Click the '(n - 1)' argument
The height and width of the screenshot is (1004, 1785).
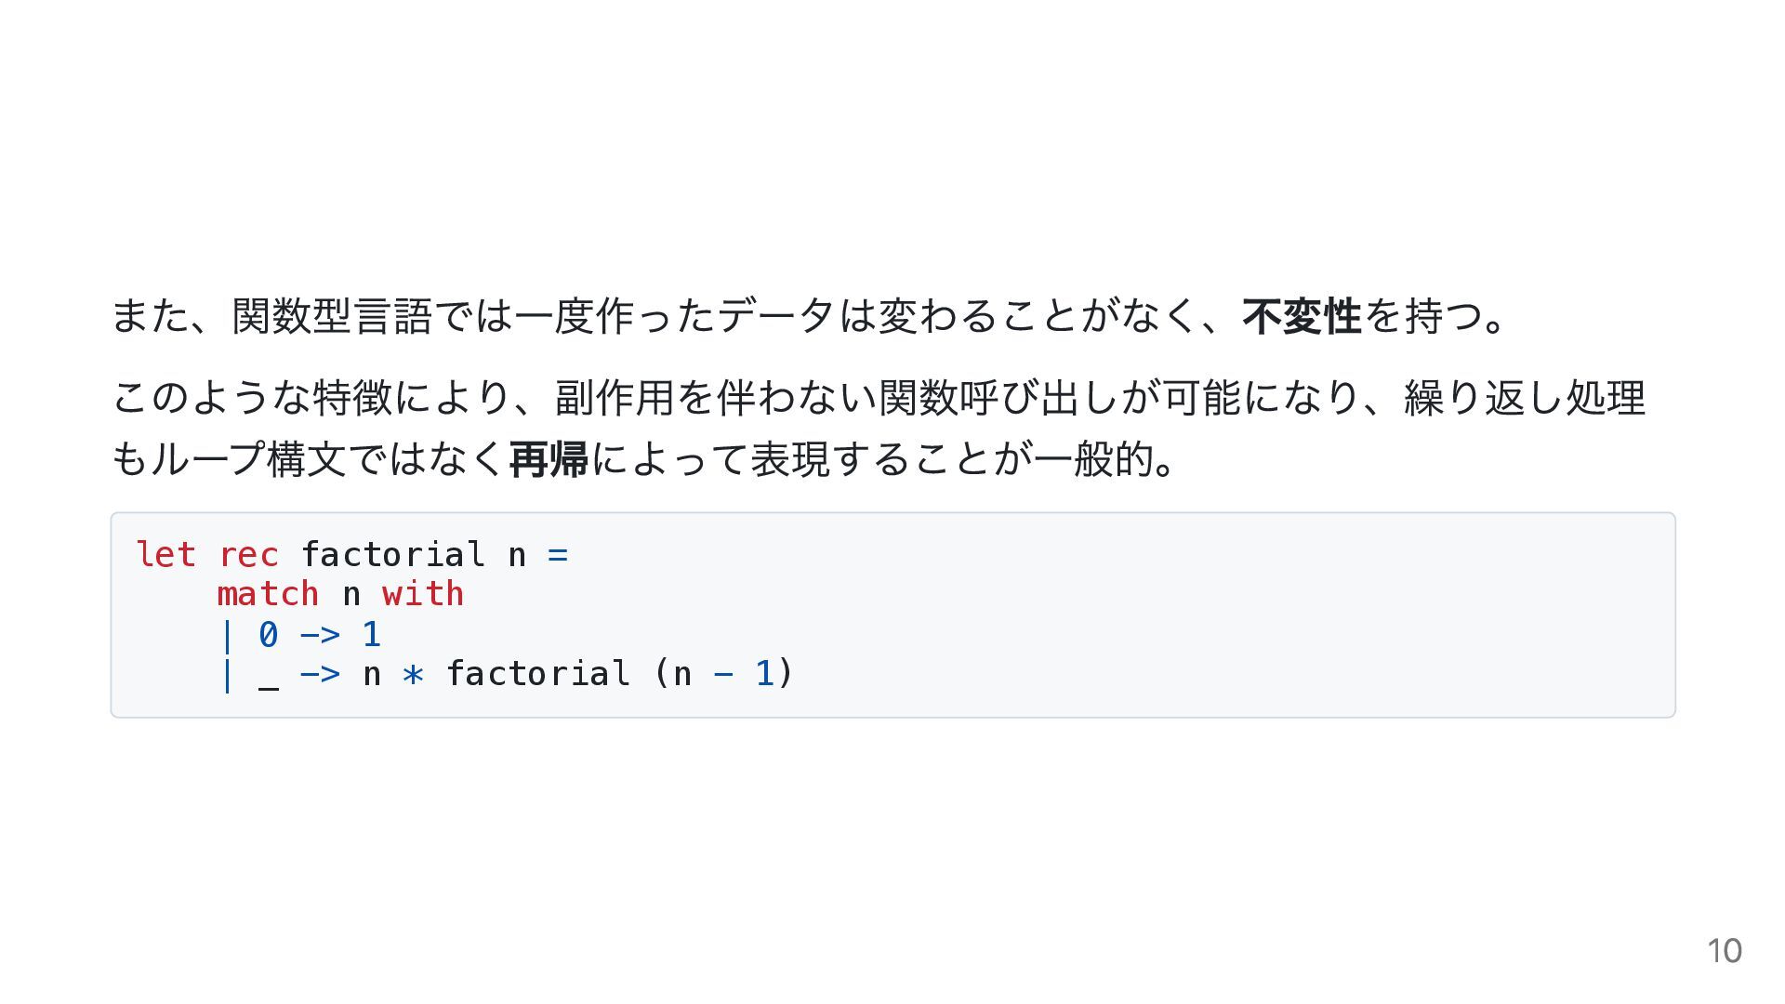(x=723, y=673)
